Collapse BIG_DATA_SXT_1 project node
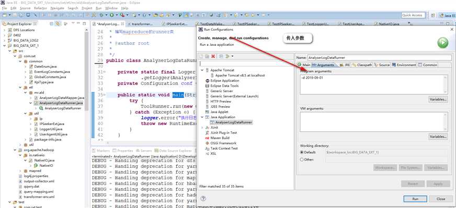 pos(4,45)
